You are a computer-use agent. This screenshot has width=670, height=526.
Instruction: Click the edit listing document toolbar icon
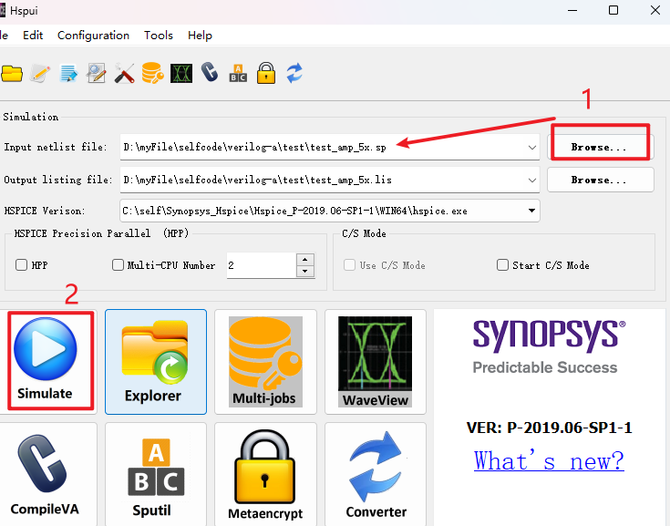(68, 74)
